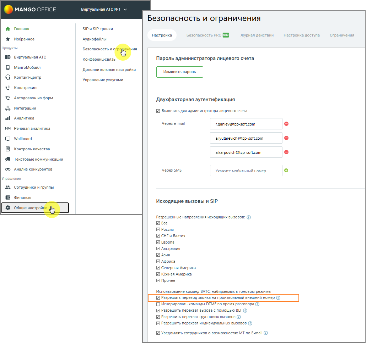Viewport: 372px width, 351px height.
Task: Open Конференц-связь submenu item
Action: click(x=99, y=60)
